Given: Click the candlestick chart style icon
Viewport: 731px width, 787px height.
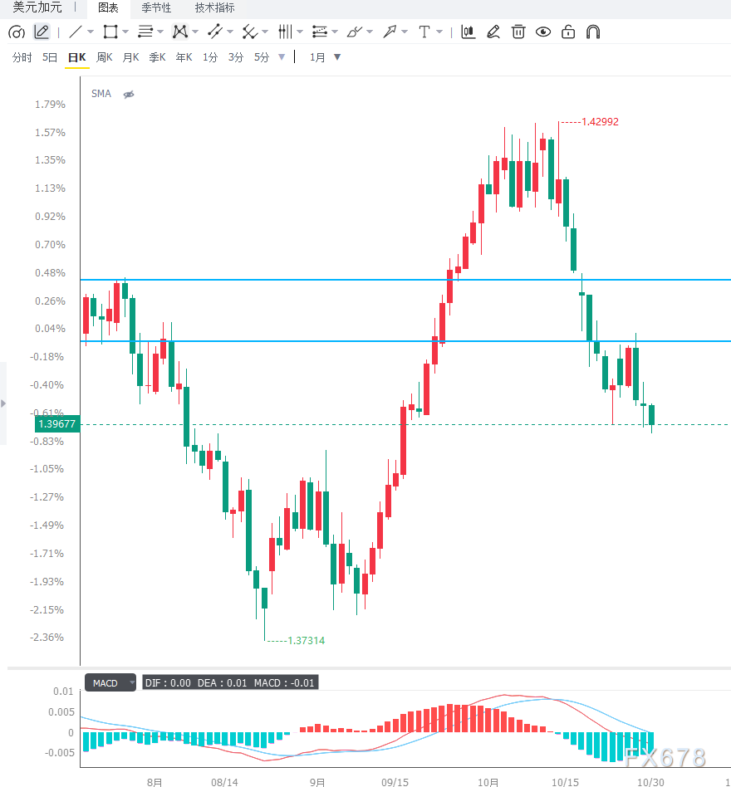Looking at the screenshot, I should click(x=468, y=32).
